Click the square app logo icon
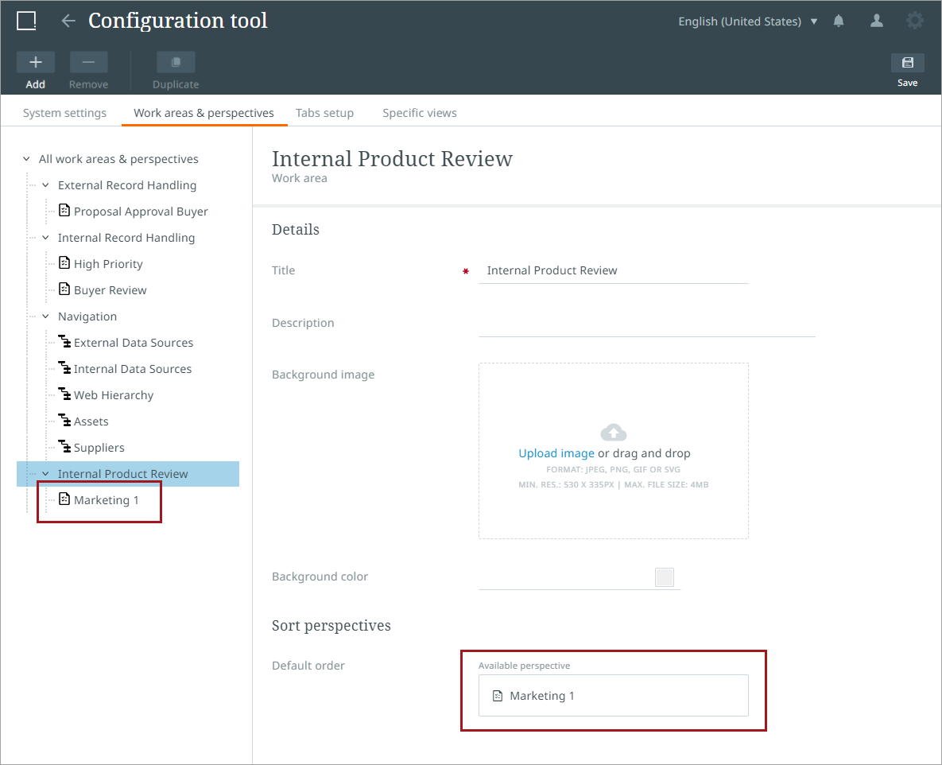942x765 pixels. pyautogui.click(x=26, y=21)
